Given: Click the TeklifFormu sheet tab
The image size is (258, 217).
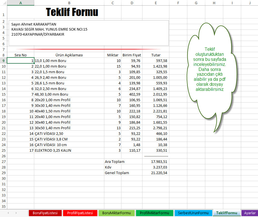Looking at the screenshot, I should (227, 213).
